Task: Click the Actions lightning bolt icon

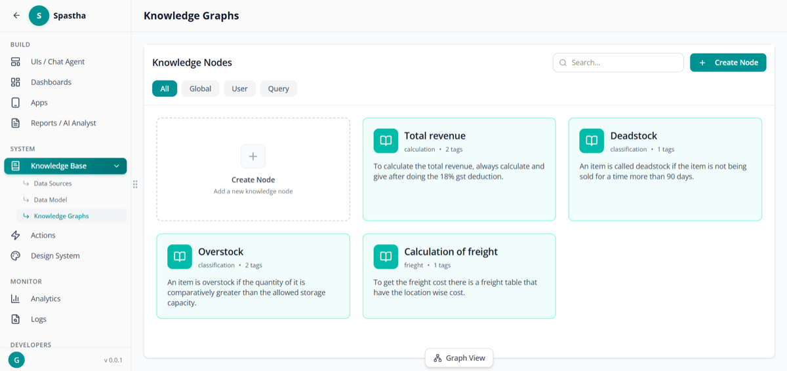Action: (16, 235)
